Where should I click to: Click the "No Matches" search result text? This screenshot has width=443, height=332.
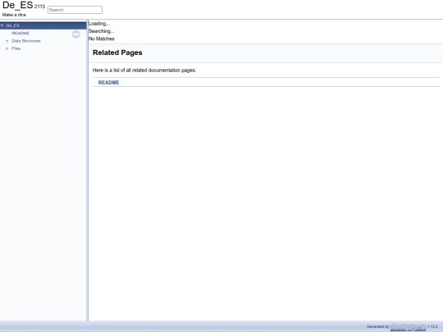[102, 39]
